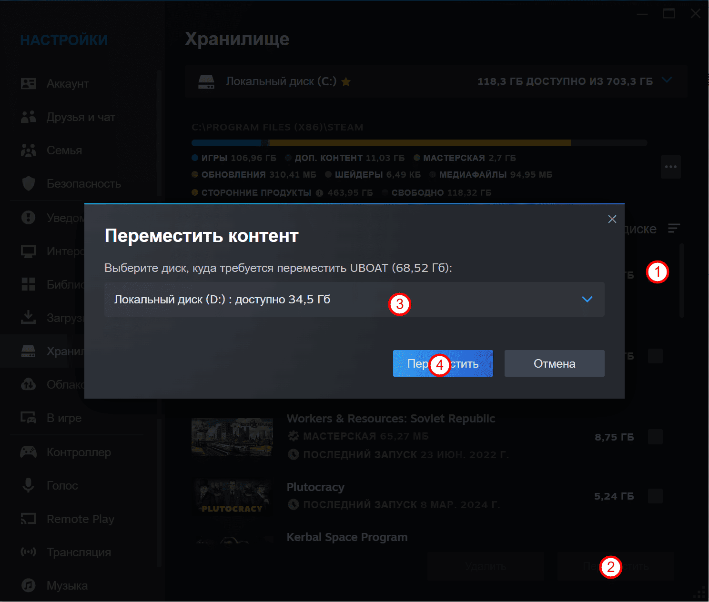Click the settings sidebar scrollbar

(159, 318)
